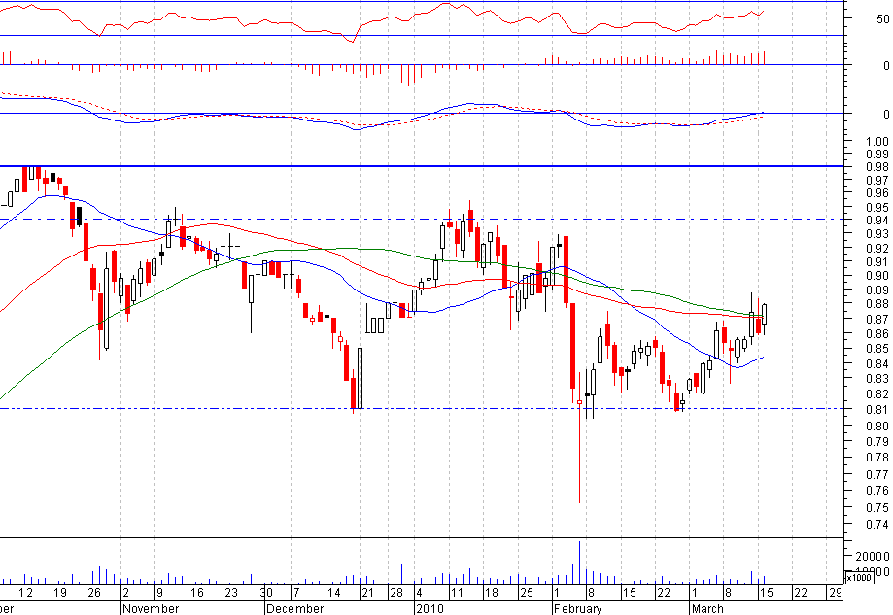This screenshot has width=893, height=615.
Task: Click the date label 25 on time axis
Action: tap(527, 593)
